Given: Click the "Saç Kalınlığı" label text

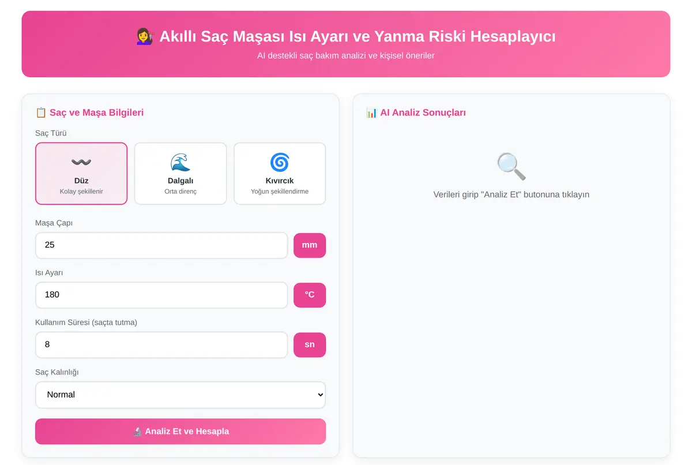Looking at the screenshot, I should pos(57,372).
